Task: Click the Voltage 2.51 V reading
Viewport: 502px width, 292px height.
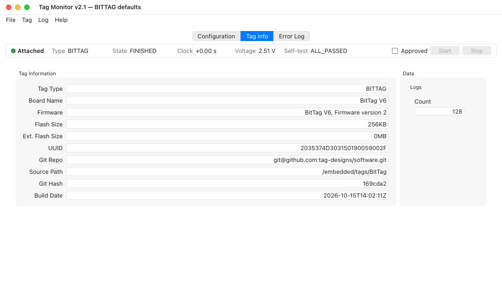Action: click(255, 51)
